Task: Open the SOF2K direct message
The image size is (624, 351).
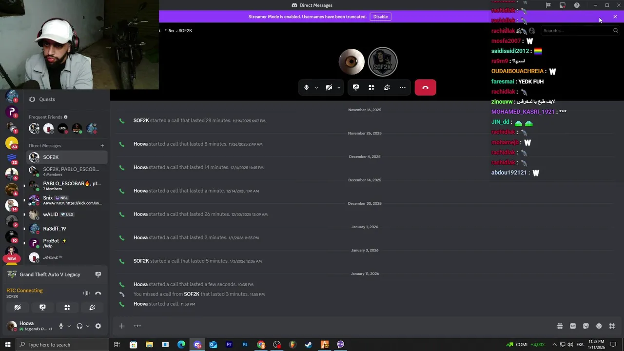Action: click(67, 157)
